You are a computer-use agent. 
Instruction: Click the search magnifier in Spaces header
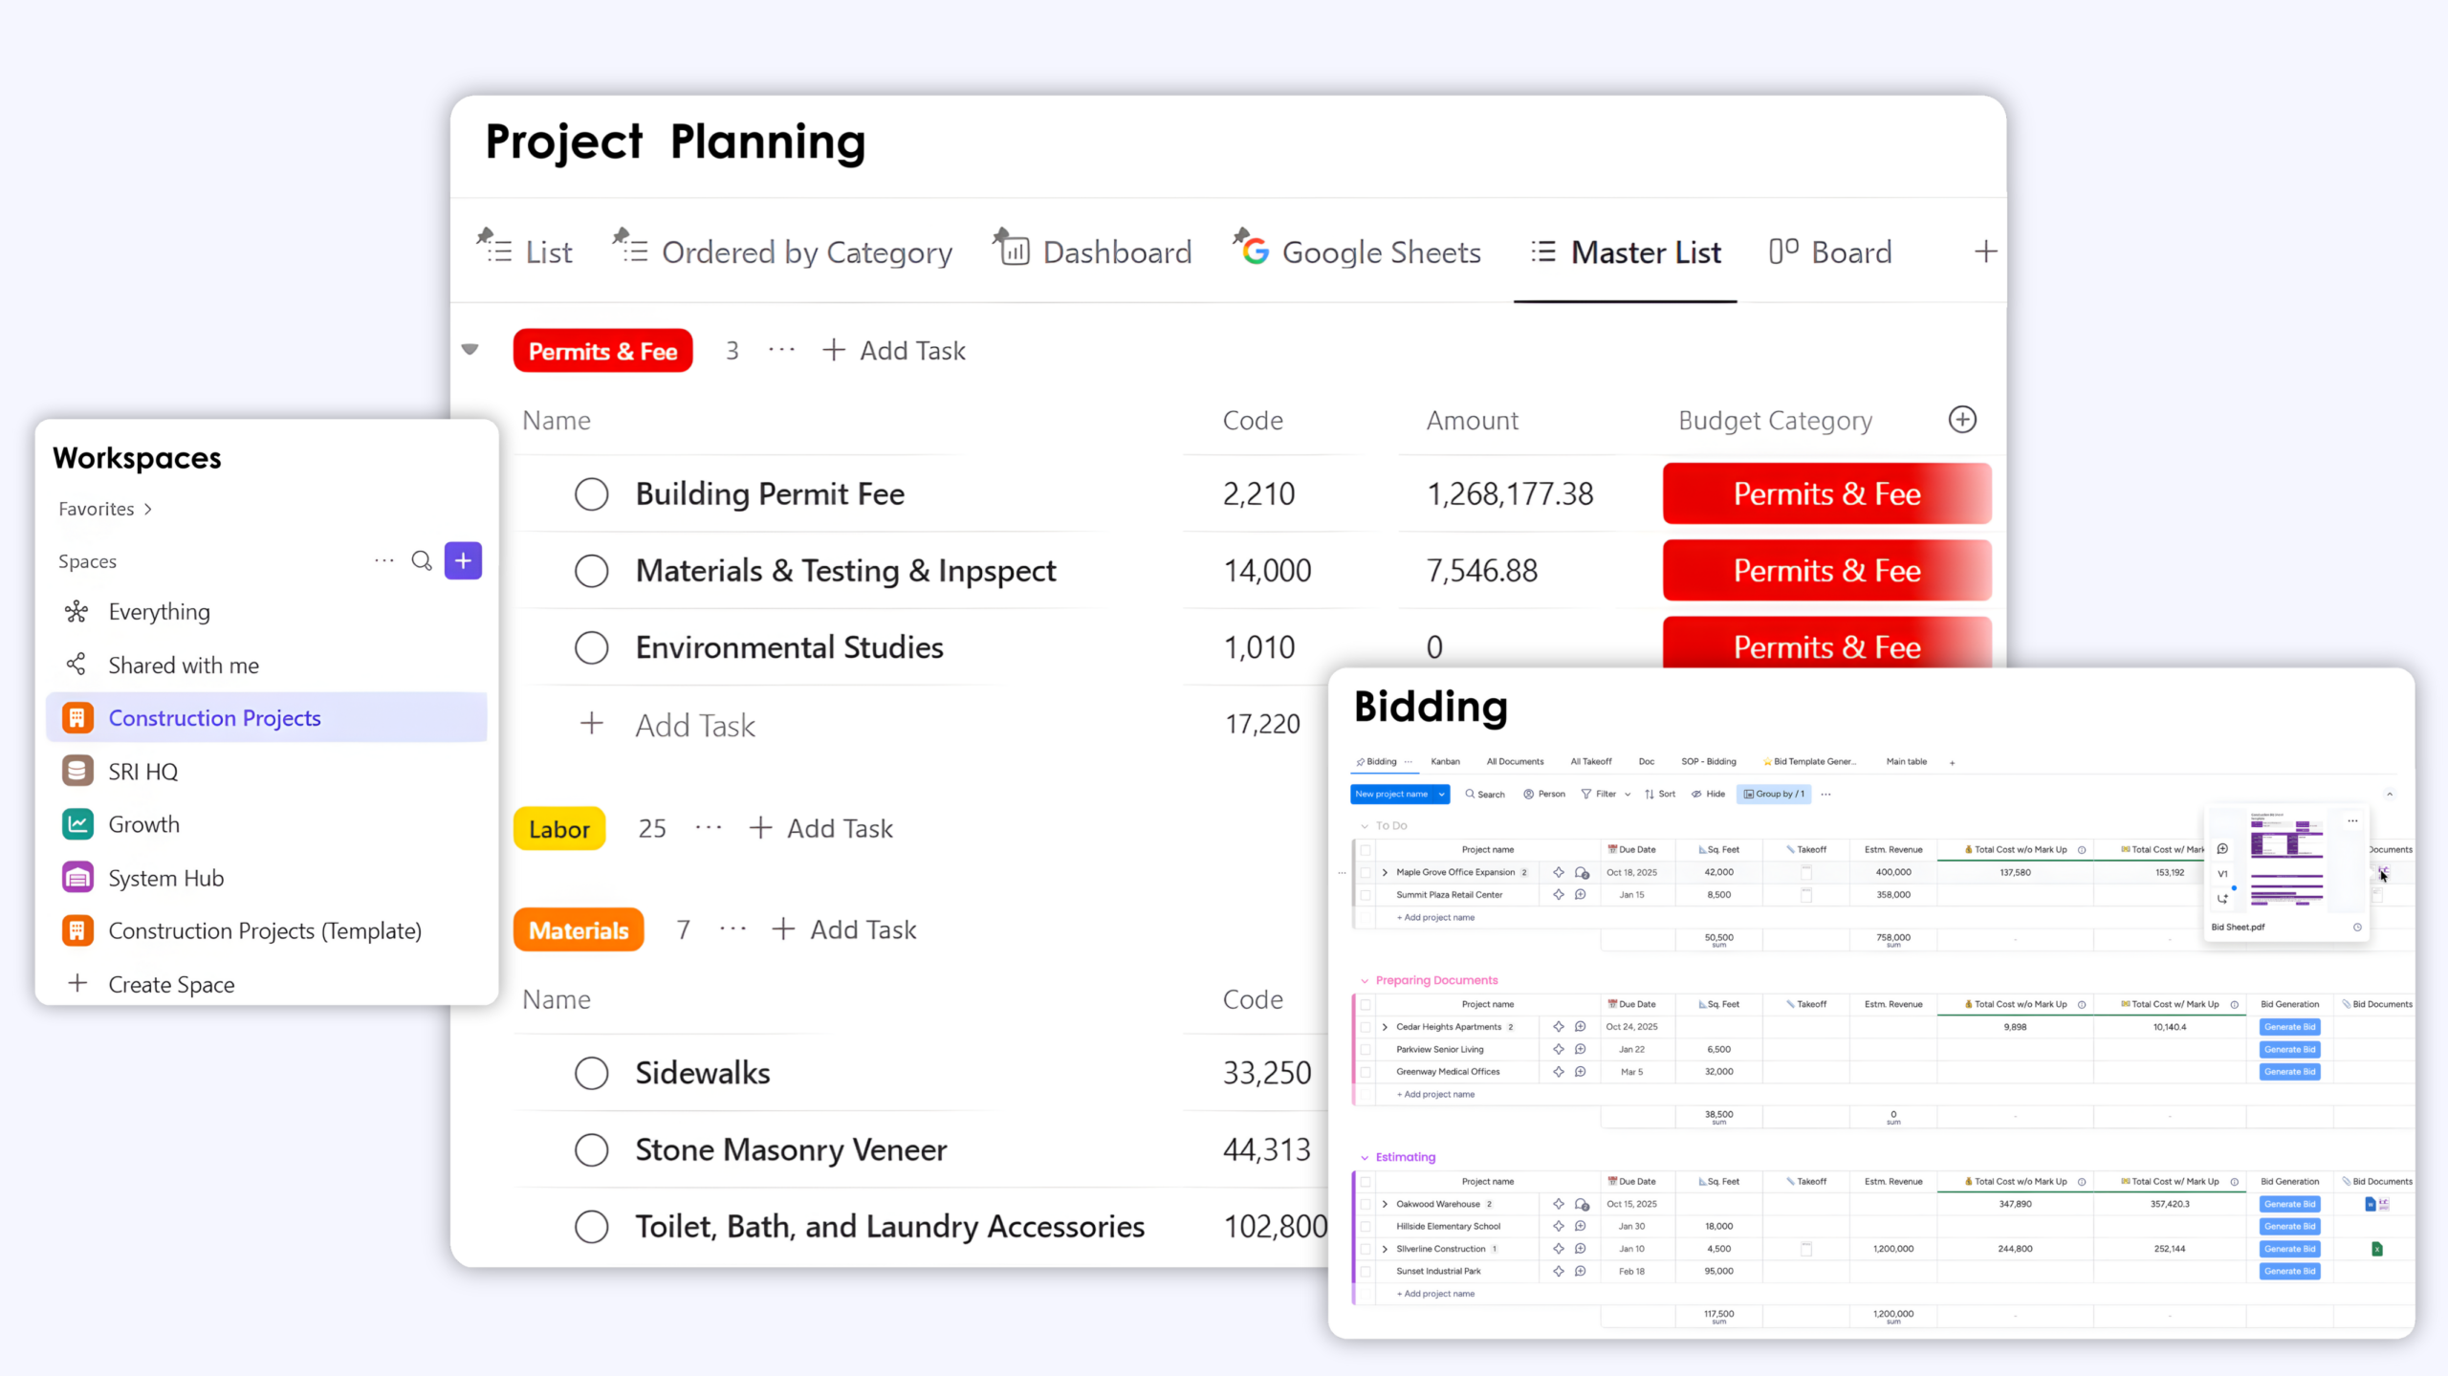pos(422,560)
